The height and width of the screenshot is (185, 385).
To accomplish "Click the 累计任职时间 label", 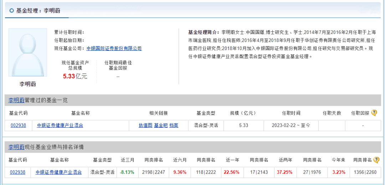I will [69, 32].
